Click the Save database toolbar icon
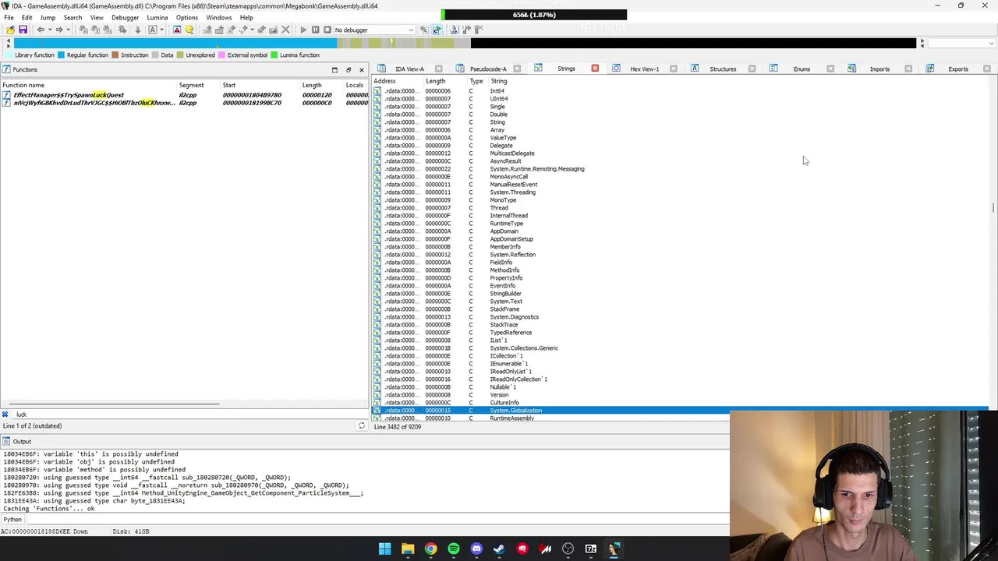Viewport: 998px width, 561px height. pyautogui.click(x=23, y=30)
